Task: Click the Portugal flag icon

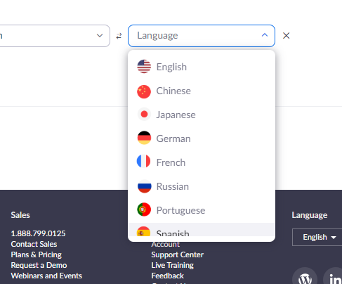Action: pyautogui.click(x=144, y=209)
